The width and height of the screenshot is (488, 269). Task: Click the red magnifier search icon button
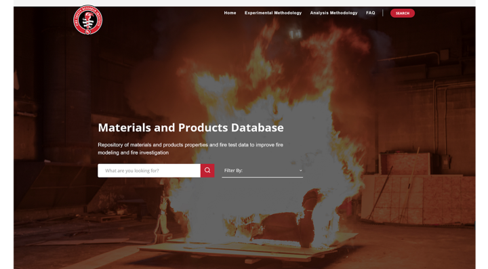coord(207,171)
